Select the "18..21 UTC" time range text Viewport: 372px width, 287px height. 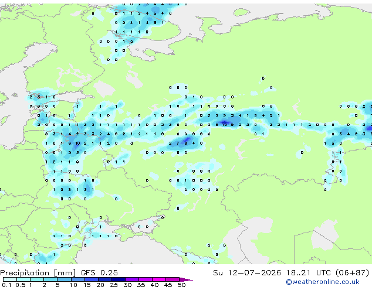[x=309, y=272]
